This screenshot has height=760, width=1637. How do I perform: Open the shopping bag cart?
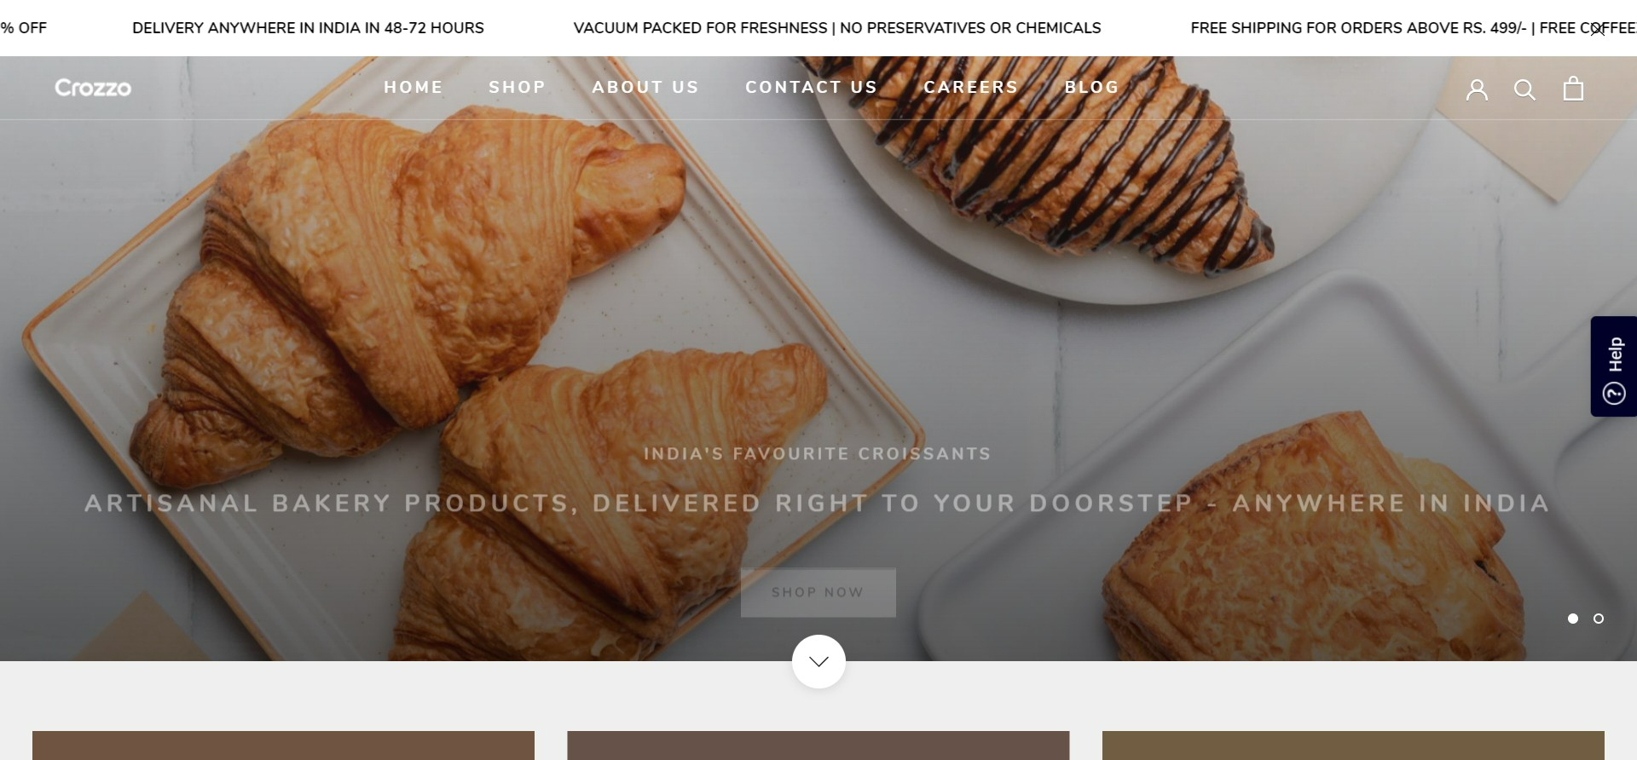[1573, 89]
